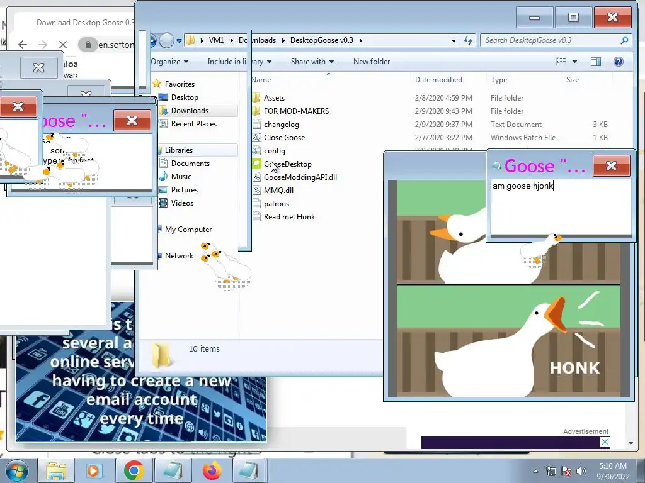
Task: Click the volume icon in system tray
Action: (x=581, y=471)
